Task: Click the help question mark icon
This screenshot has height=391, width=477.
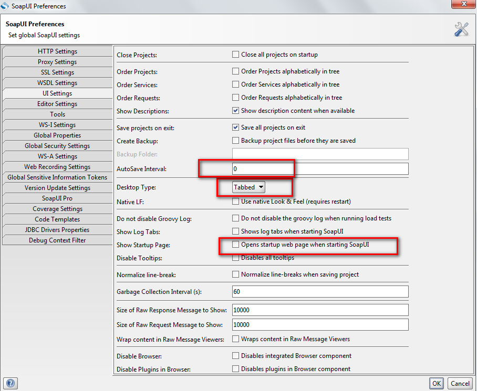Action: tap(11, 383)
